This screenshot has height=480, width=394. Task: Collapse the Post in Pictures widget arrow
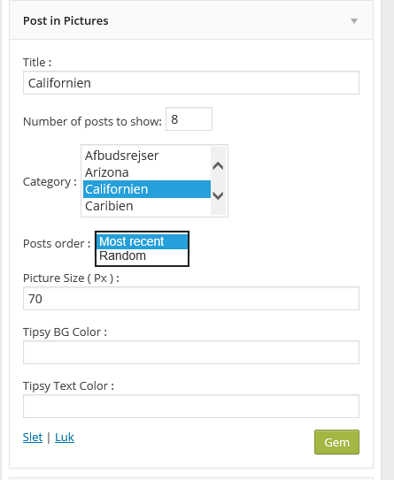[354, 21]
